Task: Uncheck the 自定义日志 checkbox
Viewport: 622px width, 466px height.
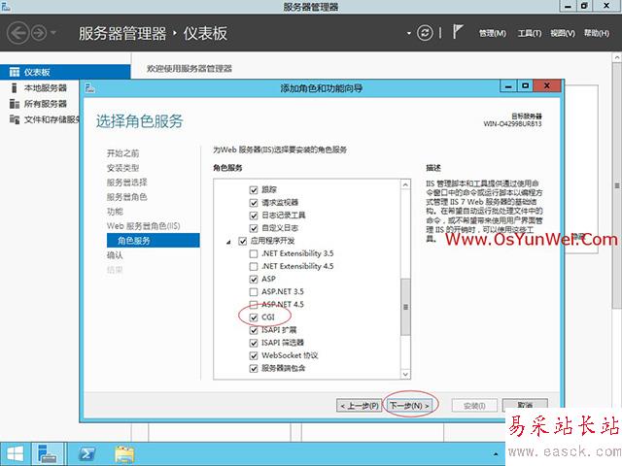Action: point(254,228)
